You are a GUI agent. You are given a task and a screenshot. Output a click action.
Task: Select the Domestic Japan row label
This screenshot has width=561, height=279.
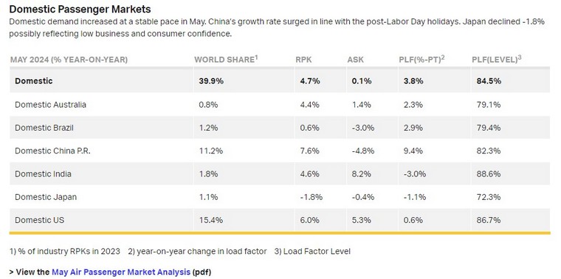coord(46,197)
